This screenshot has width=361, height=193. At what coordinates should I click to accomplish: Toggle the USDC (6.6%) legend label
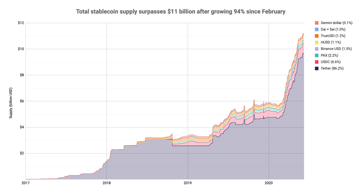tap(331, 62)
